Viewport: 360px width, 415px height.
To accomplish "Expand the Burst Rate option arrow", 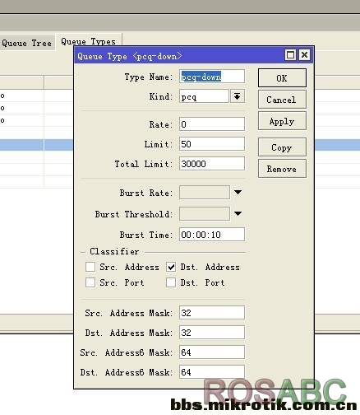I will tap(238, 193).
